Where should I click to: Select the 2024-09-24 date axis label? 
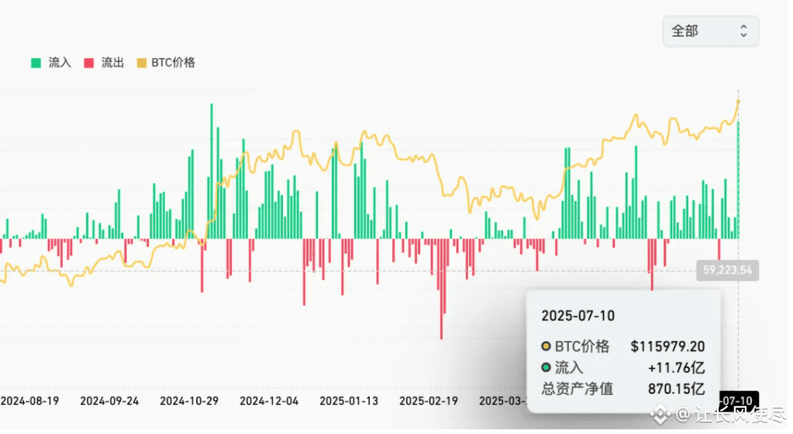coord(110,401)
